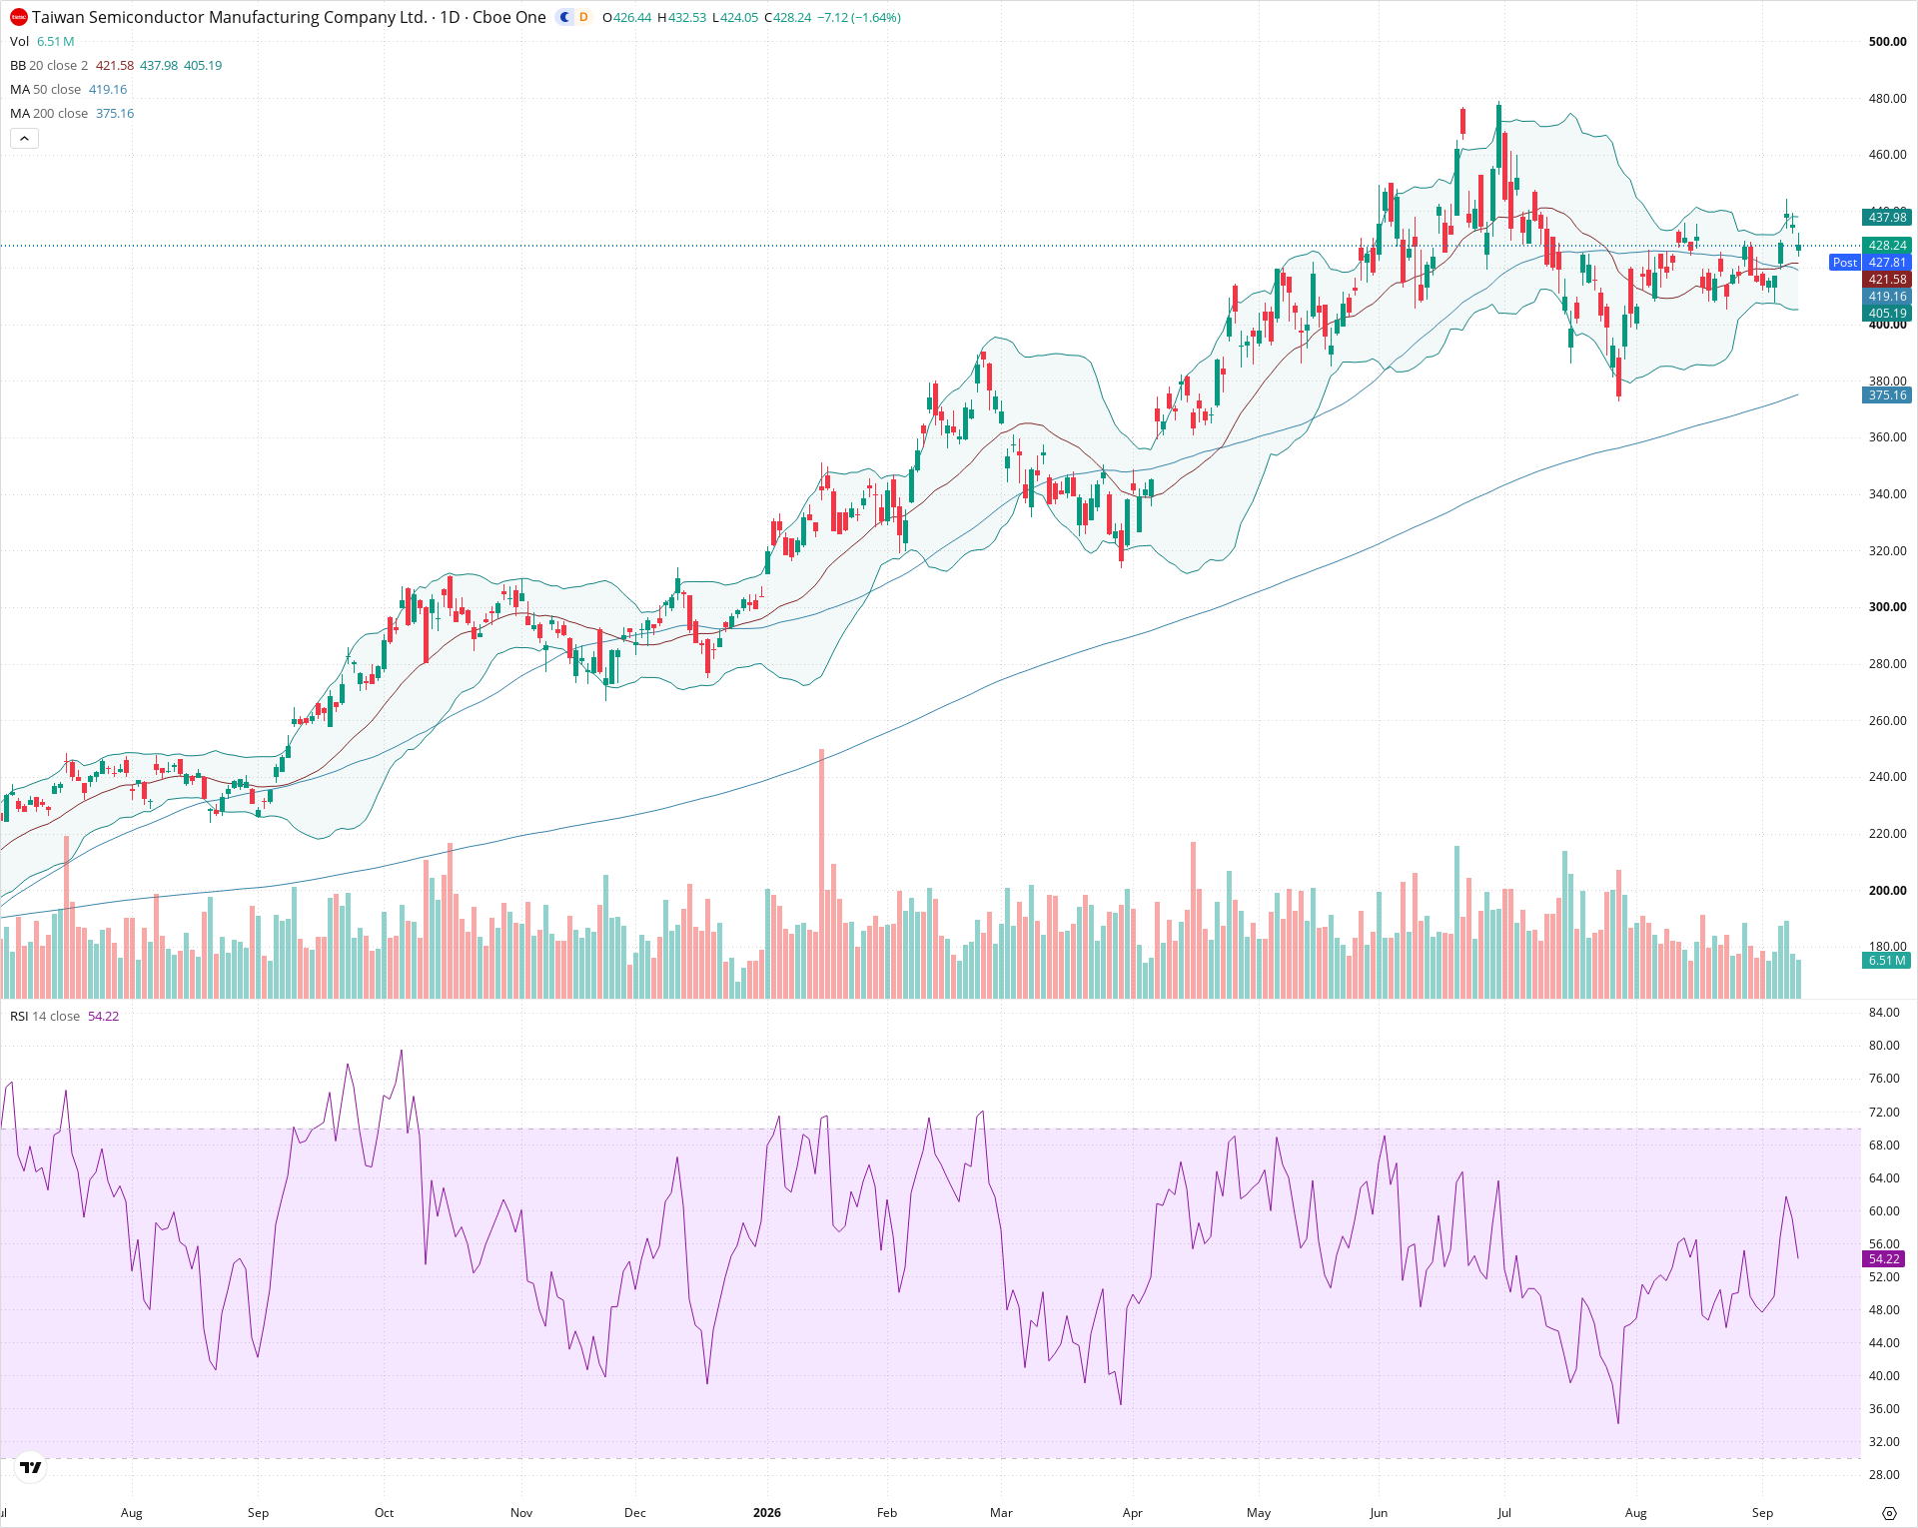This screenshot has height=1528, width=1918.
Task: Click the change value −7.12 (−1.64%)
Action: click(x=859, y=18)
